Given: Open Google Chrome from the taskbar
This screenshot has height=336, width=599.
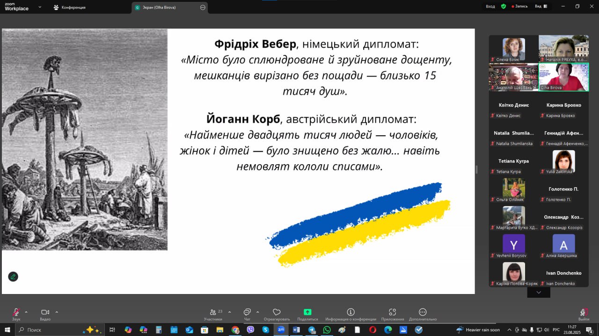Looking at the screenshot, I should (235, 329).
